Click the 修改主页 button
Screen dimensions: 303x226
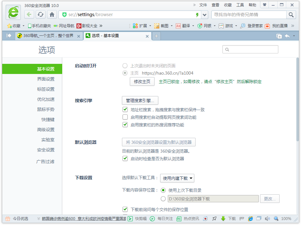click(142, 82)
